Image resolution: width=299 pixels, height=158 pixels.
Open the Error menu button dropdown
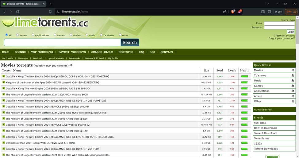tap(290, 12)
